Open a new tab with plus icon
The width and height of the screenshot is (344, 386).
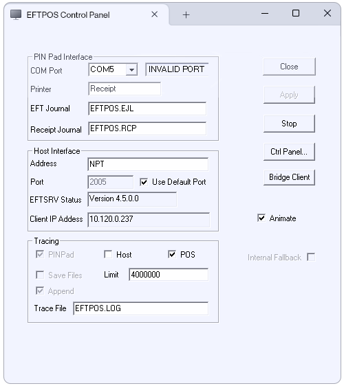coord(186,15)
